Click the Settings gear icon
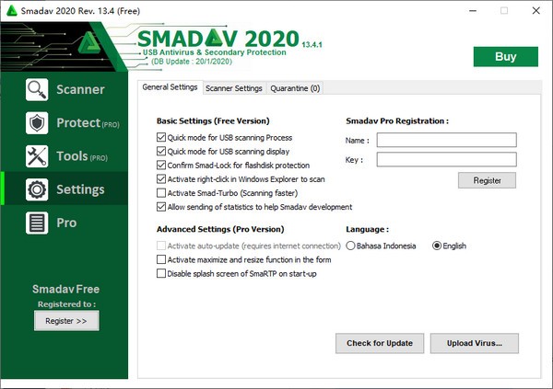The width and height of the screenshot is (553, 389). click(x=37, y=189)
